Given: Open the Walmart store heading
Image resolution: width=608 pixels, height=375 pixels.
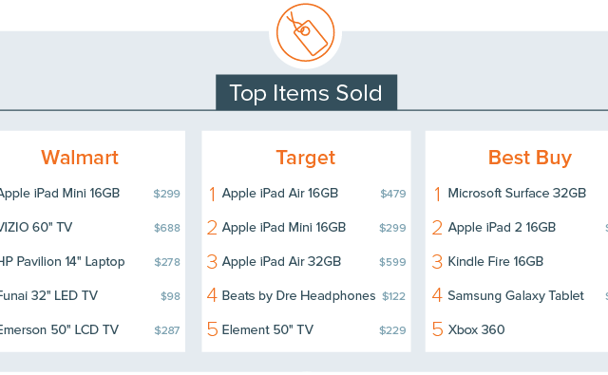Looking at the screenshot, I should click(x=80, y=158).
